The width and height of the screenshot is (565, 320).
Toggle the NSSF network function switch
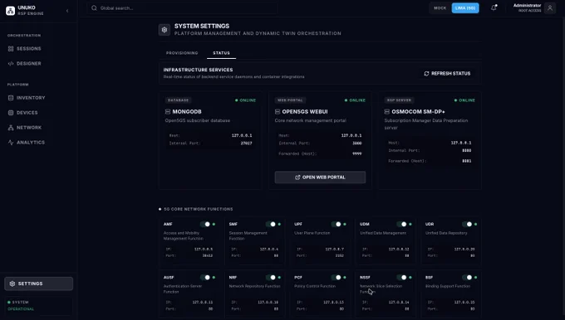tap(401, 277)
